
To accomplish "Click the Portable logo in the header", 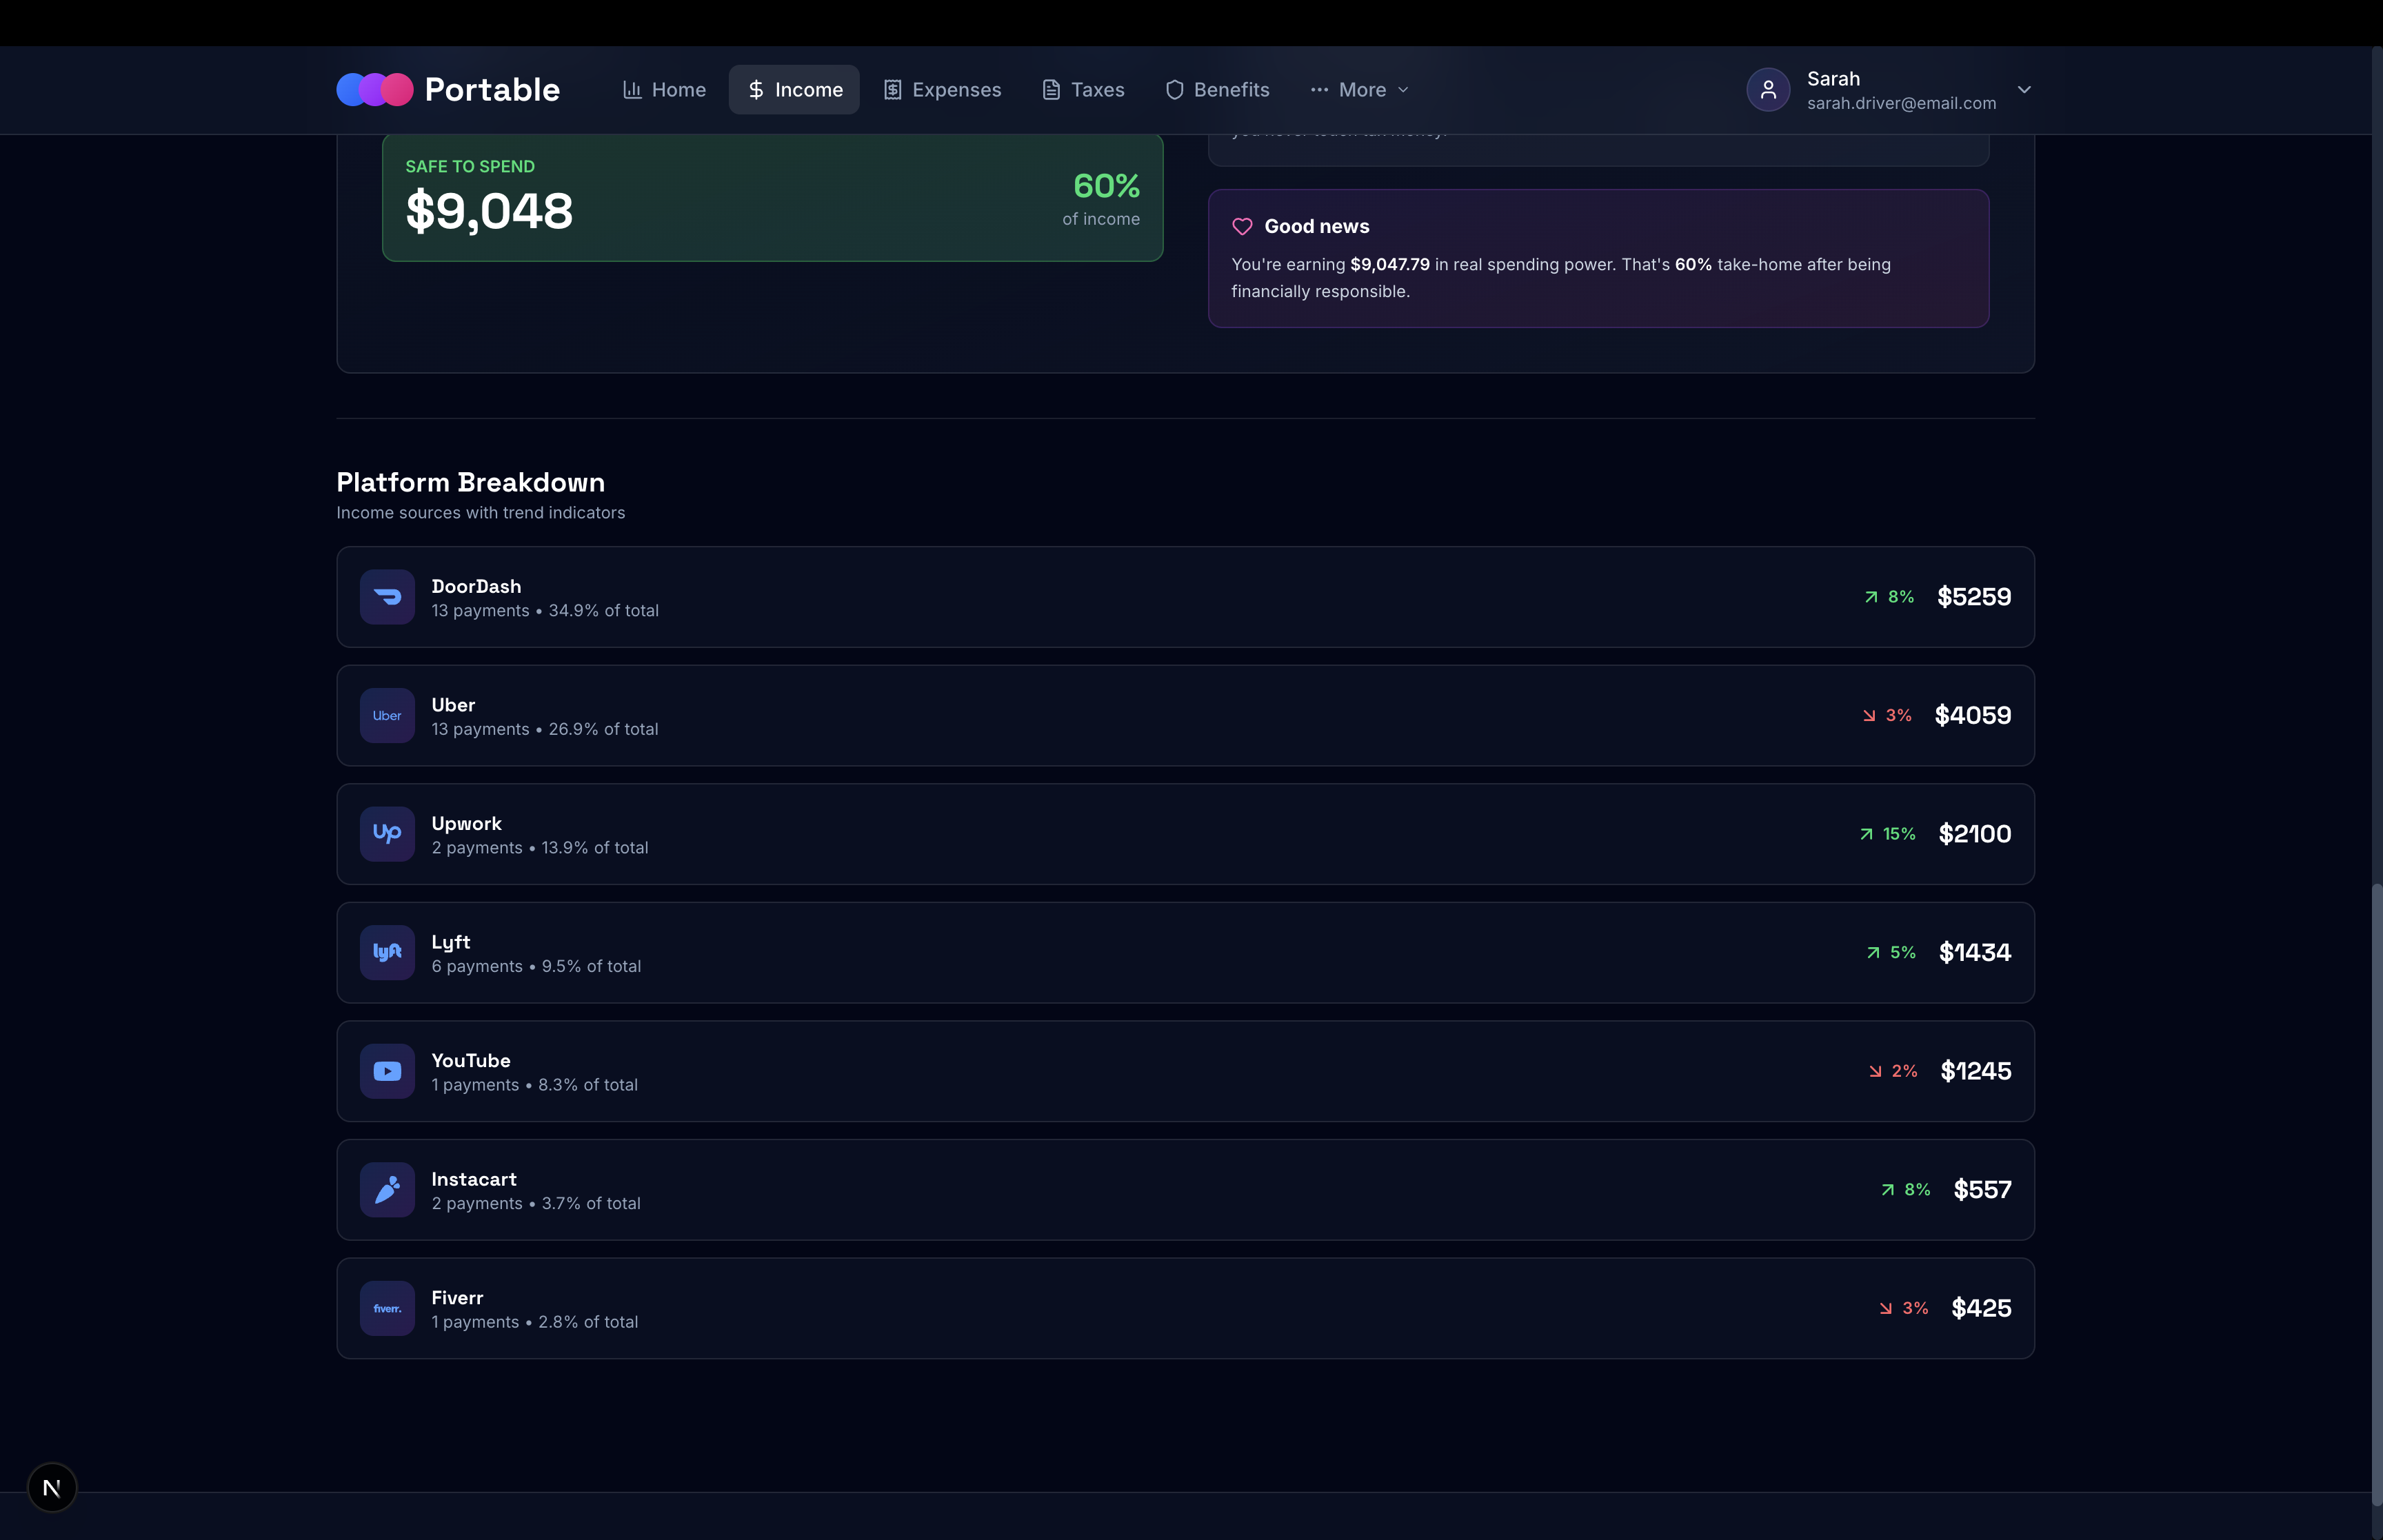I will (x=448, y=90).
